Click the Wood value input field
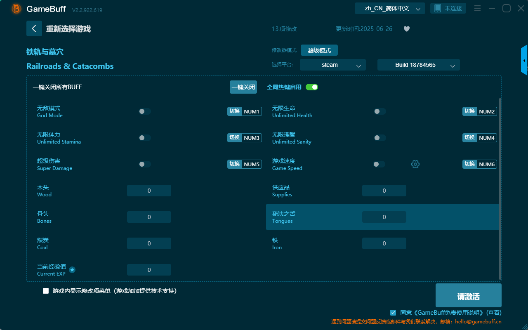The height and width of the screenshot is (330, 528). pyautogui.click(x=149, y=190)
